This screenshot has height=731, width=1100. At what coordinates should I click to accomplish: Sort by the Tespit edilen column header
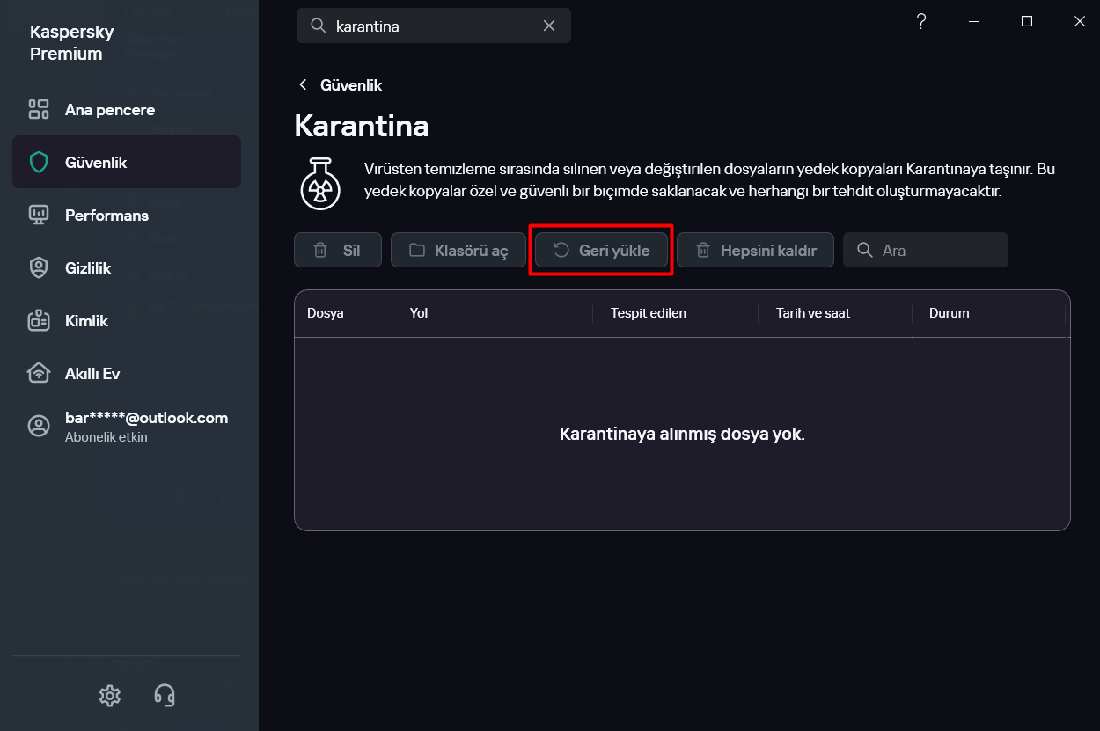pos(649,313)
